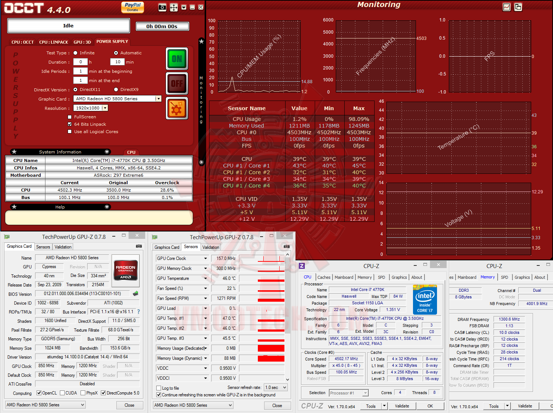The height and width of the screenshot is (413, 553).
Task: Open Validation tab in GPU-Z Graphics Card window
Action: coord(63,247)
